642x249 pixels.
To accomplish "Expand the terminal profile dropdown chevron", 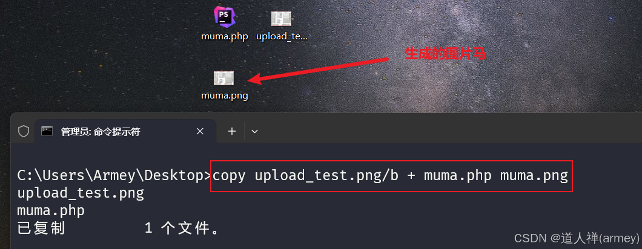I will 254,131.
